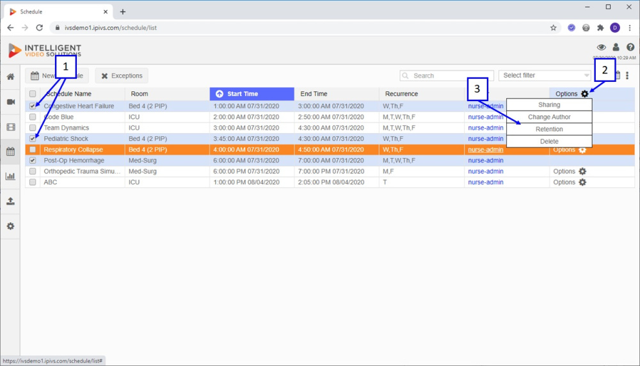Open the bar chart reports icon
Viewport: 640px width, 366px height.
pos(10,176)
